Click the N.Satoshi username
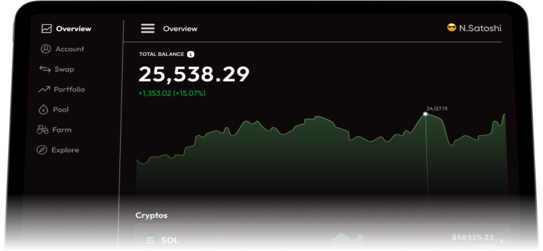 [480, 28]
